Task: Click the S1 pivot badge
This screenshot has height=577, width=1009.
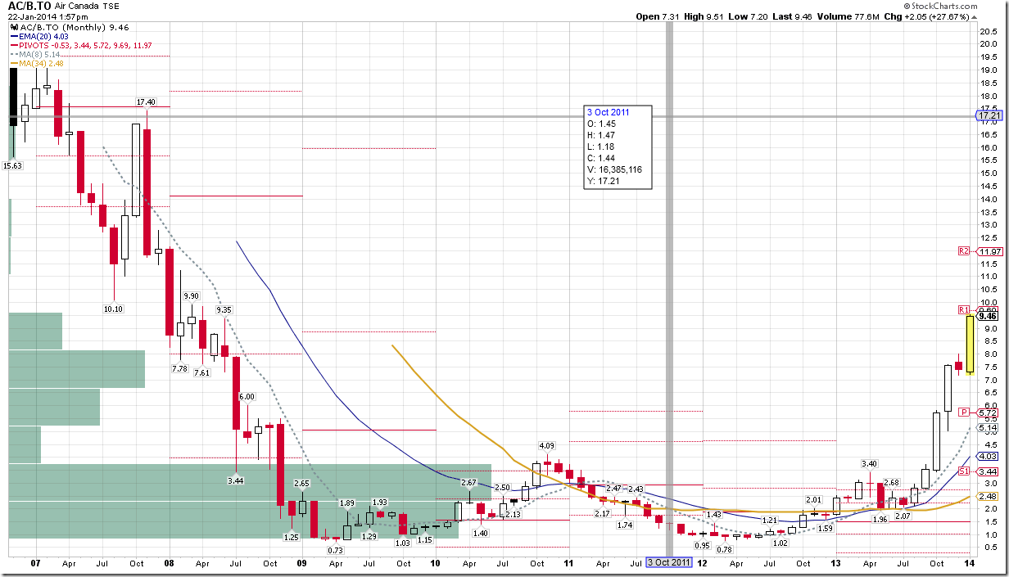Action: point(964,471)
